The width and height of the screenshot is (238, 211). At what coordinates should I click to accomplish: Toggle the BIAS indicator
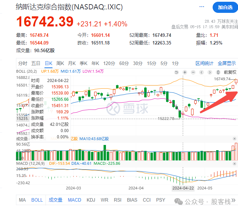[132, 200]
